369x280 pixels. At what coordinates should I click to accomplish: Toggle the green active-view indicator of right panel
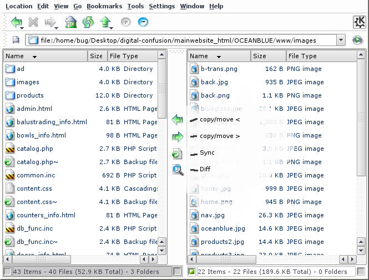click(191, 272)
